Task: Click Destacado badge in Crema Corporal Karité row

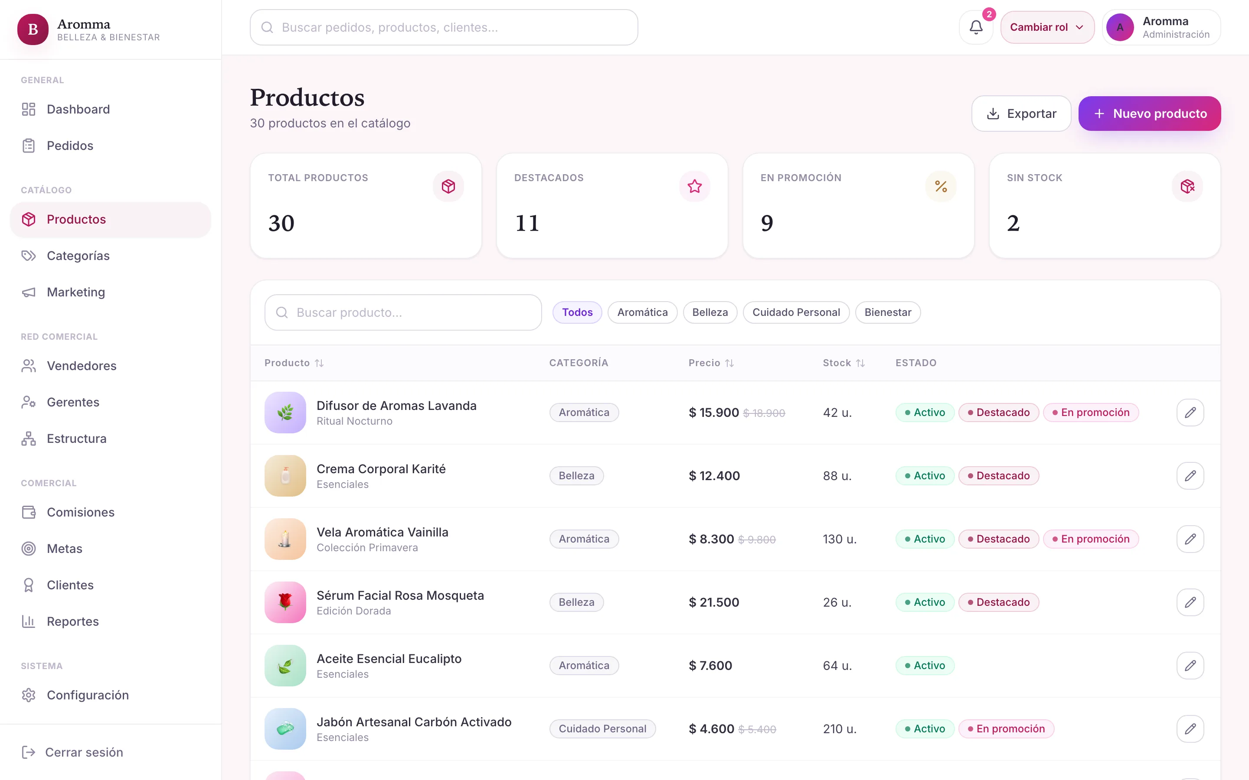Action: 998,476
